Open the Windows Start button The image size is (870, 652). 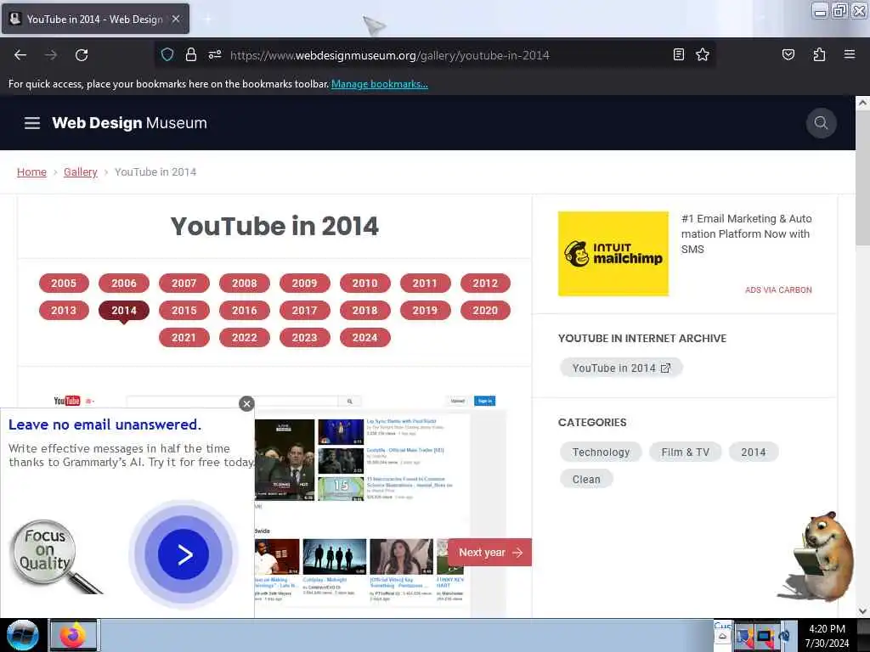click(x=22, y=635)
